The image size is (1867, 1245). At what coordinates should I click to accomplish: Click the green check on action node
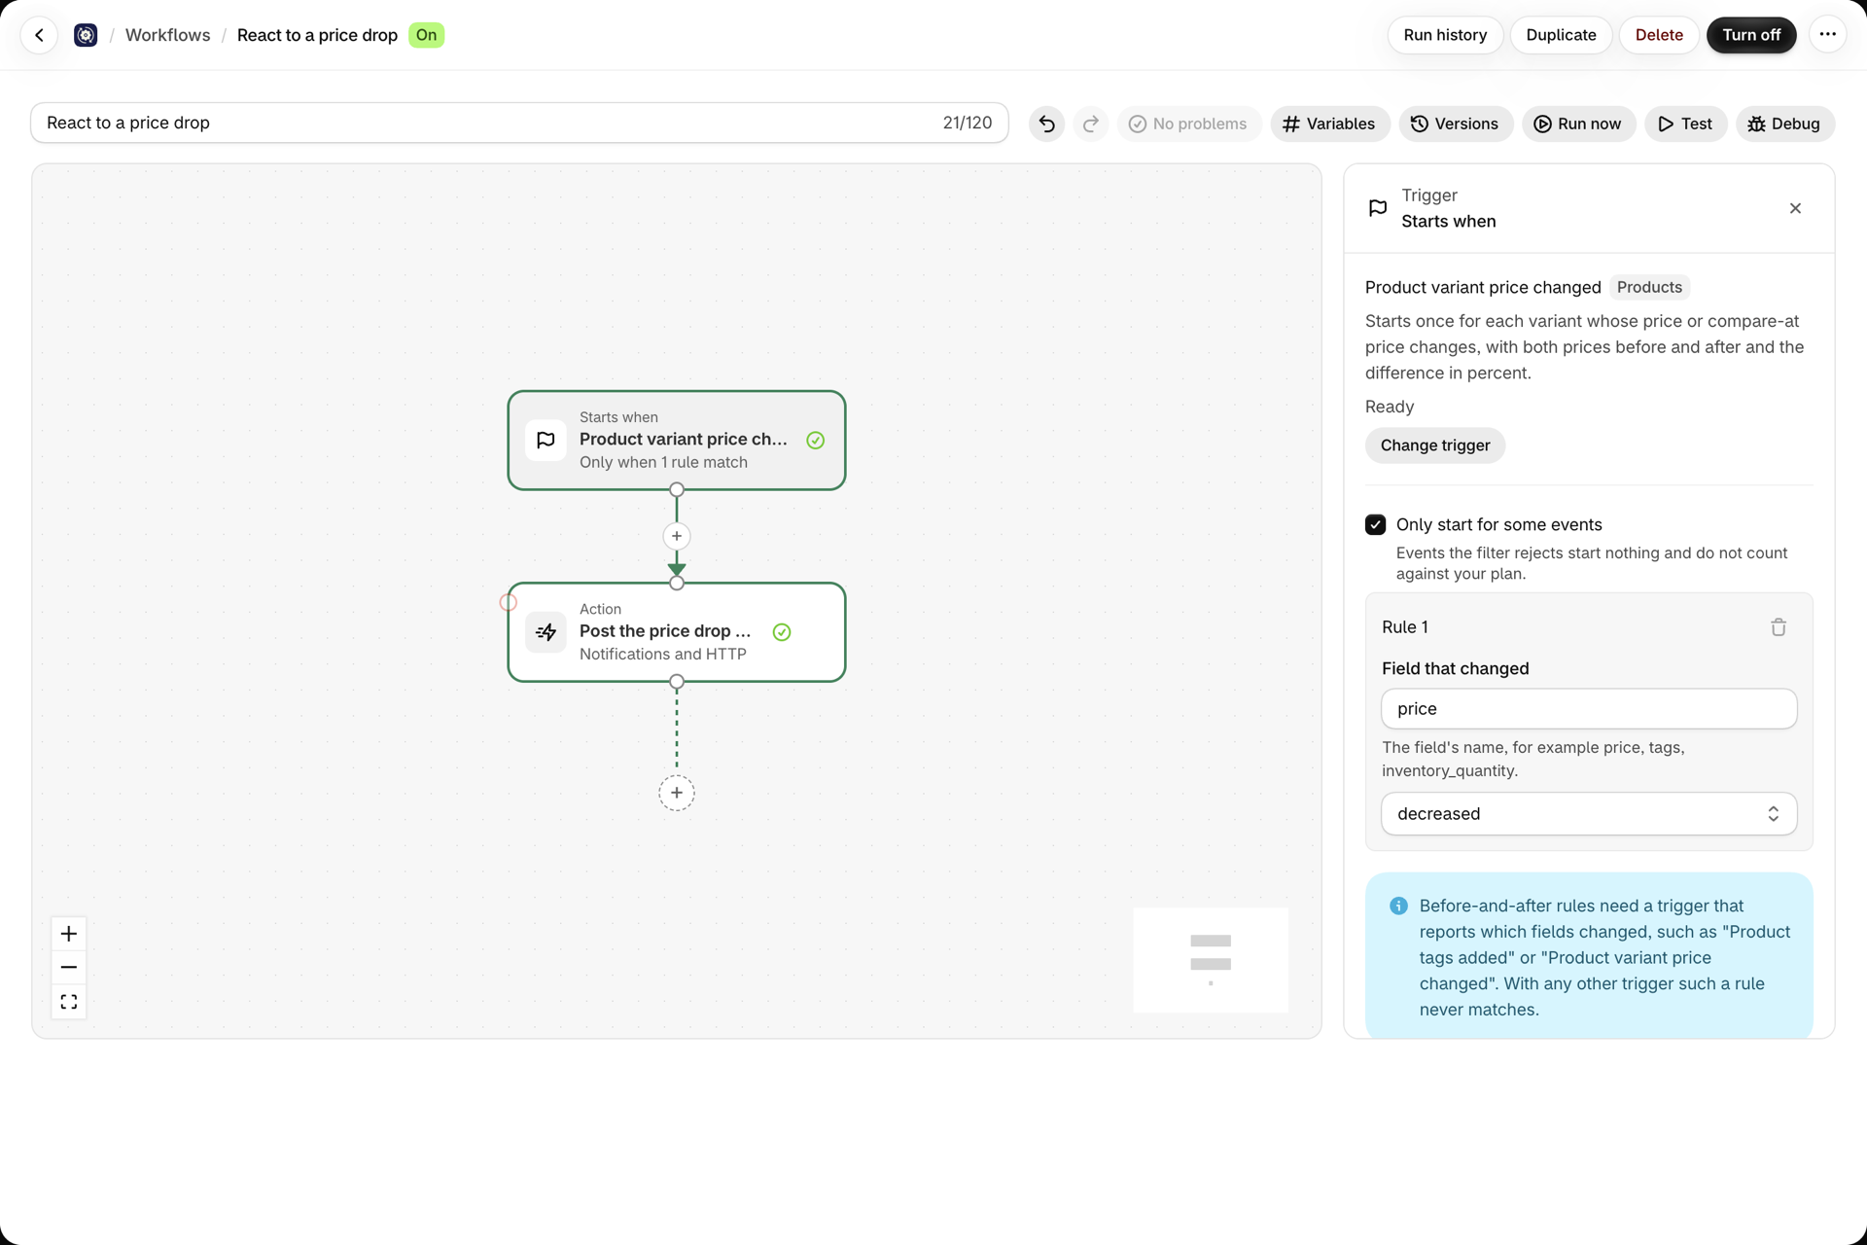click(x=782, y=632)
